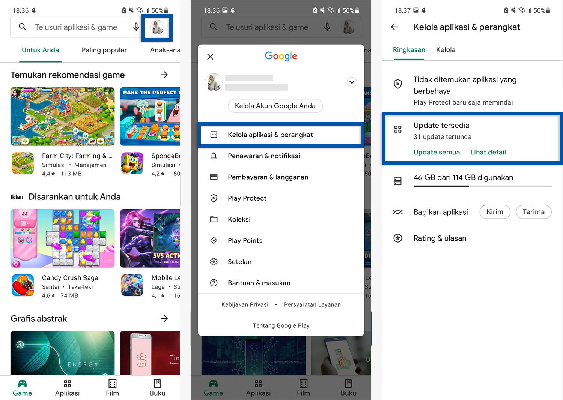563x400 pixels.
Task: Click the storage usage progress bar
Action: pyautogui.click(x=482, y=186)
